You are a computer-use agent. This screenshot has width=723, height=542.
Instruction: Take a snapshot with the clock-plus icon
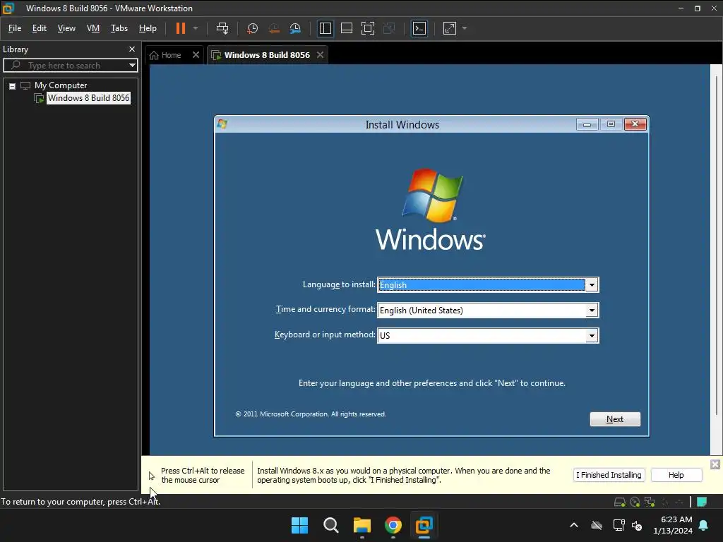(x=252, y=28)
